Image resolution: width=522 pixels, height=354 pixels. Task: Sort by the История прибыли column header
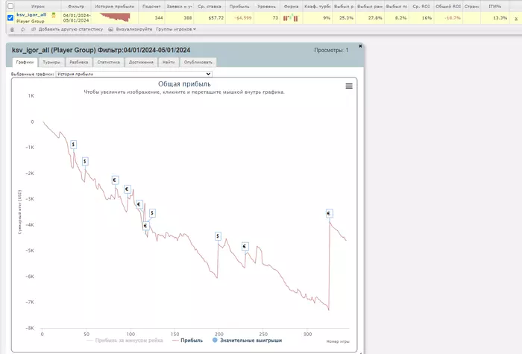[x=115, y=6]
